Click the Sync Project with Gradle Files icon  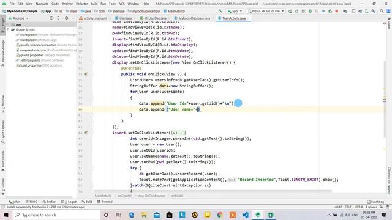pyautogui.click(x=360, y=11)
